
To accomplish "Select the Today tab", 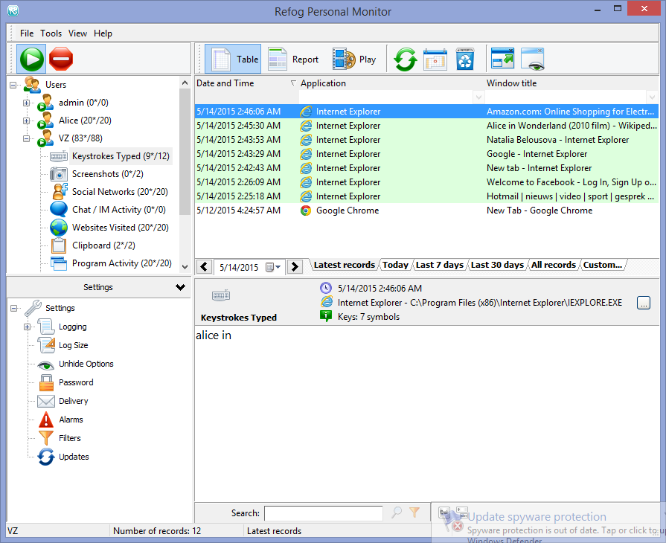I will tap(395, 265).
